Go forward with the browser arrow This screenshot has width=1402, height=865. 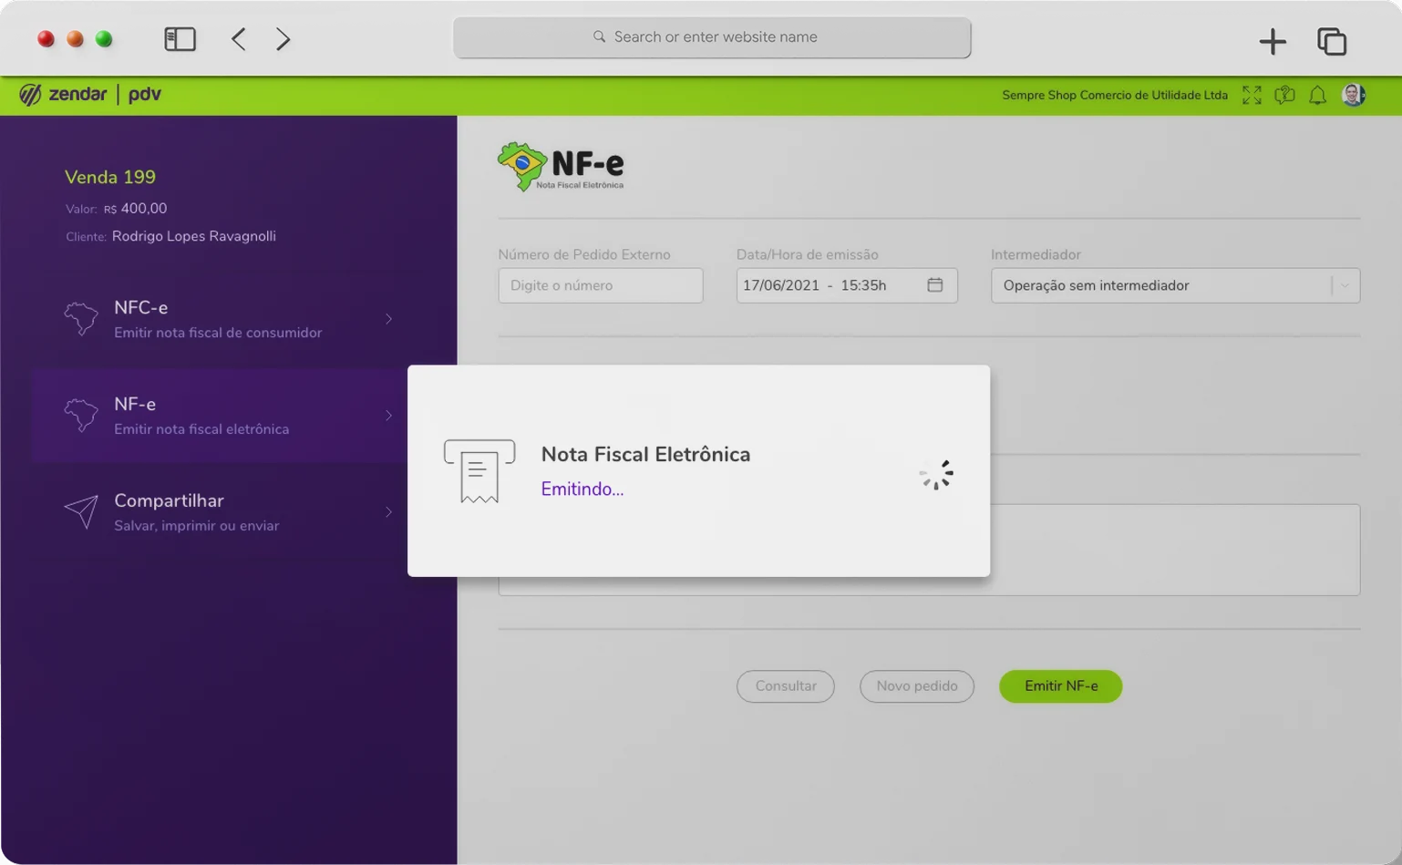tap(283, 38)
